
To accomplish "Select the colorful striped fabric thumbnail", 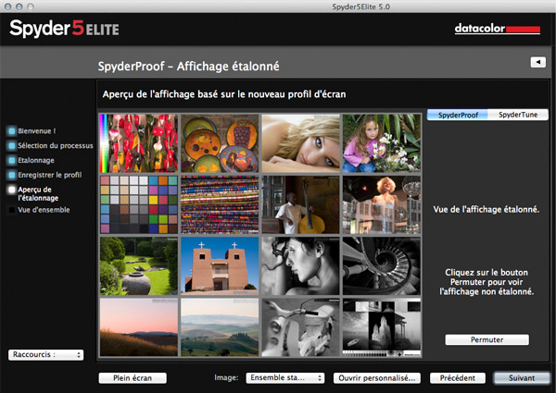I will (220, 204).
